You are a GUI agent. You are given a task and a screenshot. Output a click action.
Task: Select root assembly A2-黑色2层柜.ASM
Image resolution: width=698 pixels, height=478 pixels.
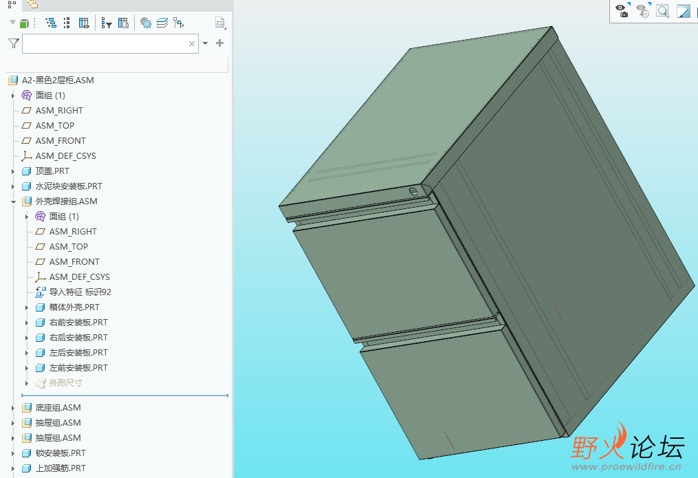click(x=58, y=80)
